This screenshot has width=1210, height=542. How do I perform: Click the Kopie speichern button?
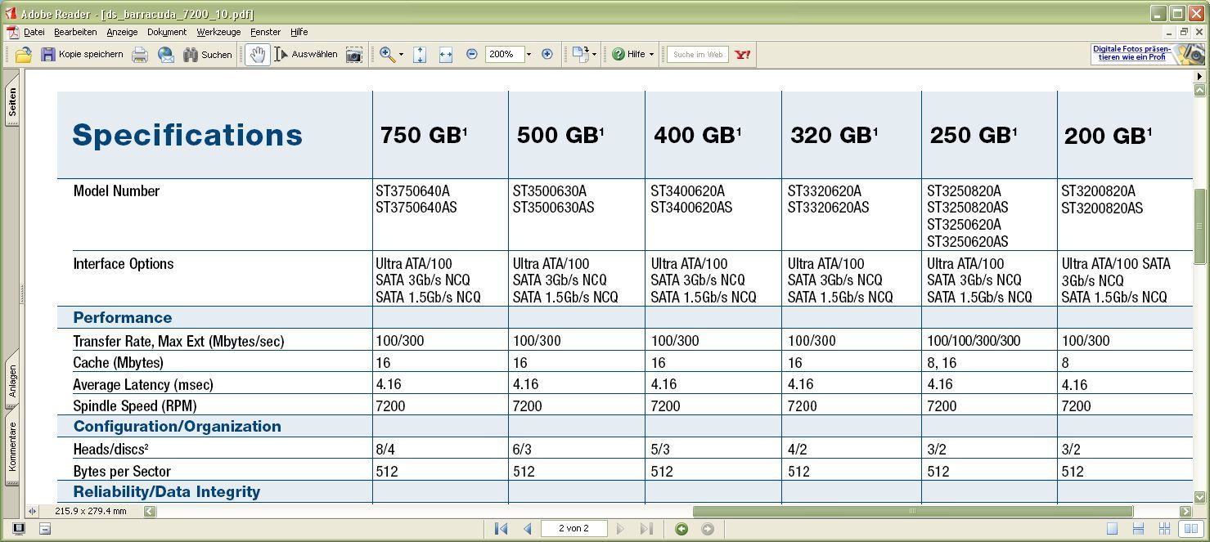[x=82, y=55]
